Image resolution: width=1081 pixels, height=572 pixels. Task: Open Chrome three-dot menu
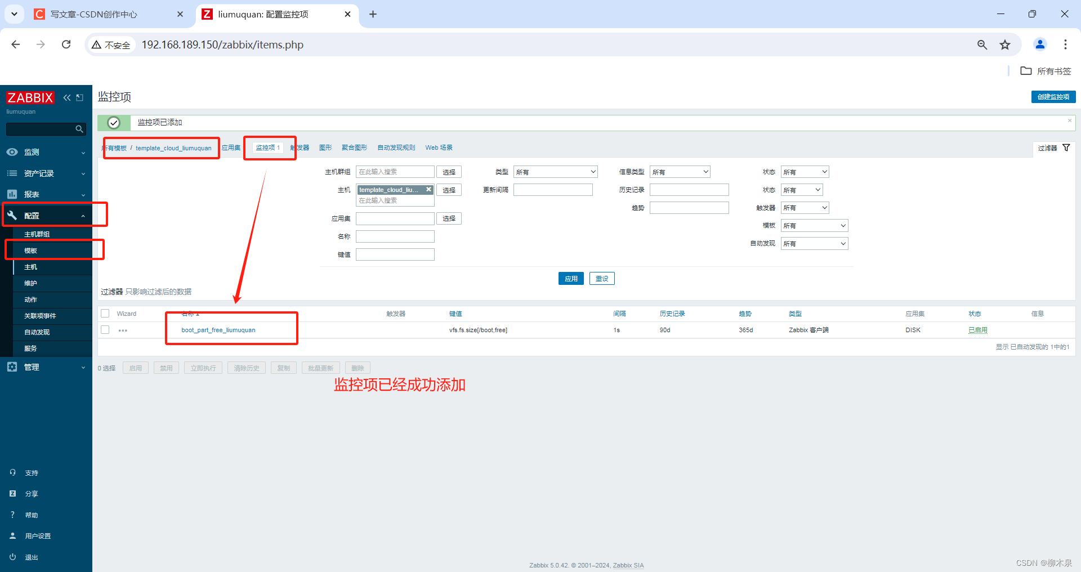(1065, 44)
